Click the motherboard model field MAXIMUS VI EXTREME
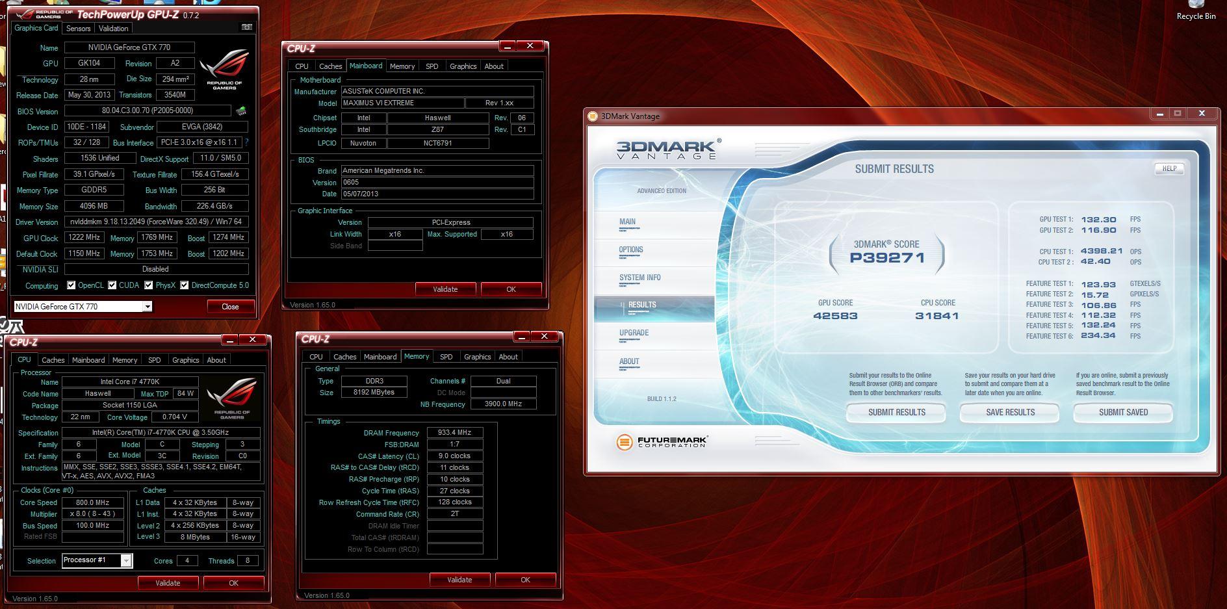This screenshot has height=609, width=1227. [403, 103]
